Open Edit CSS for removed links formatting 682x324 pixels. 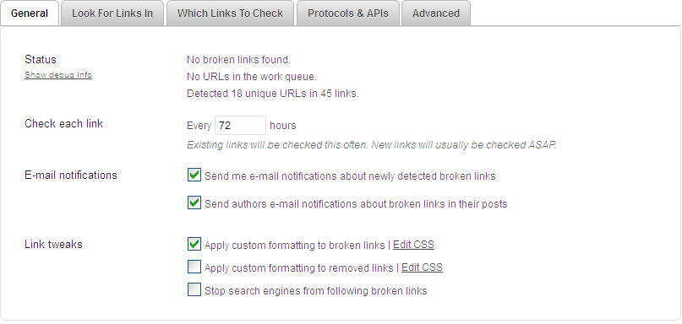(422, 267)
